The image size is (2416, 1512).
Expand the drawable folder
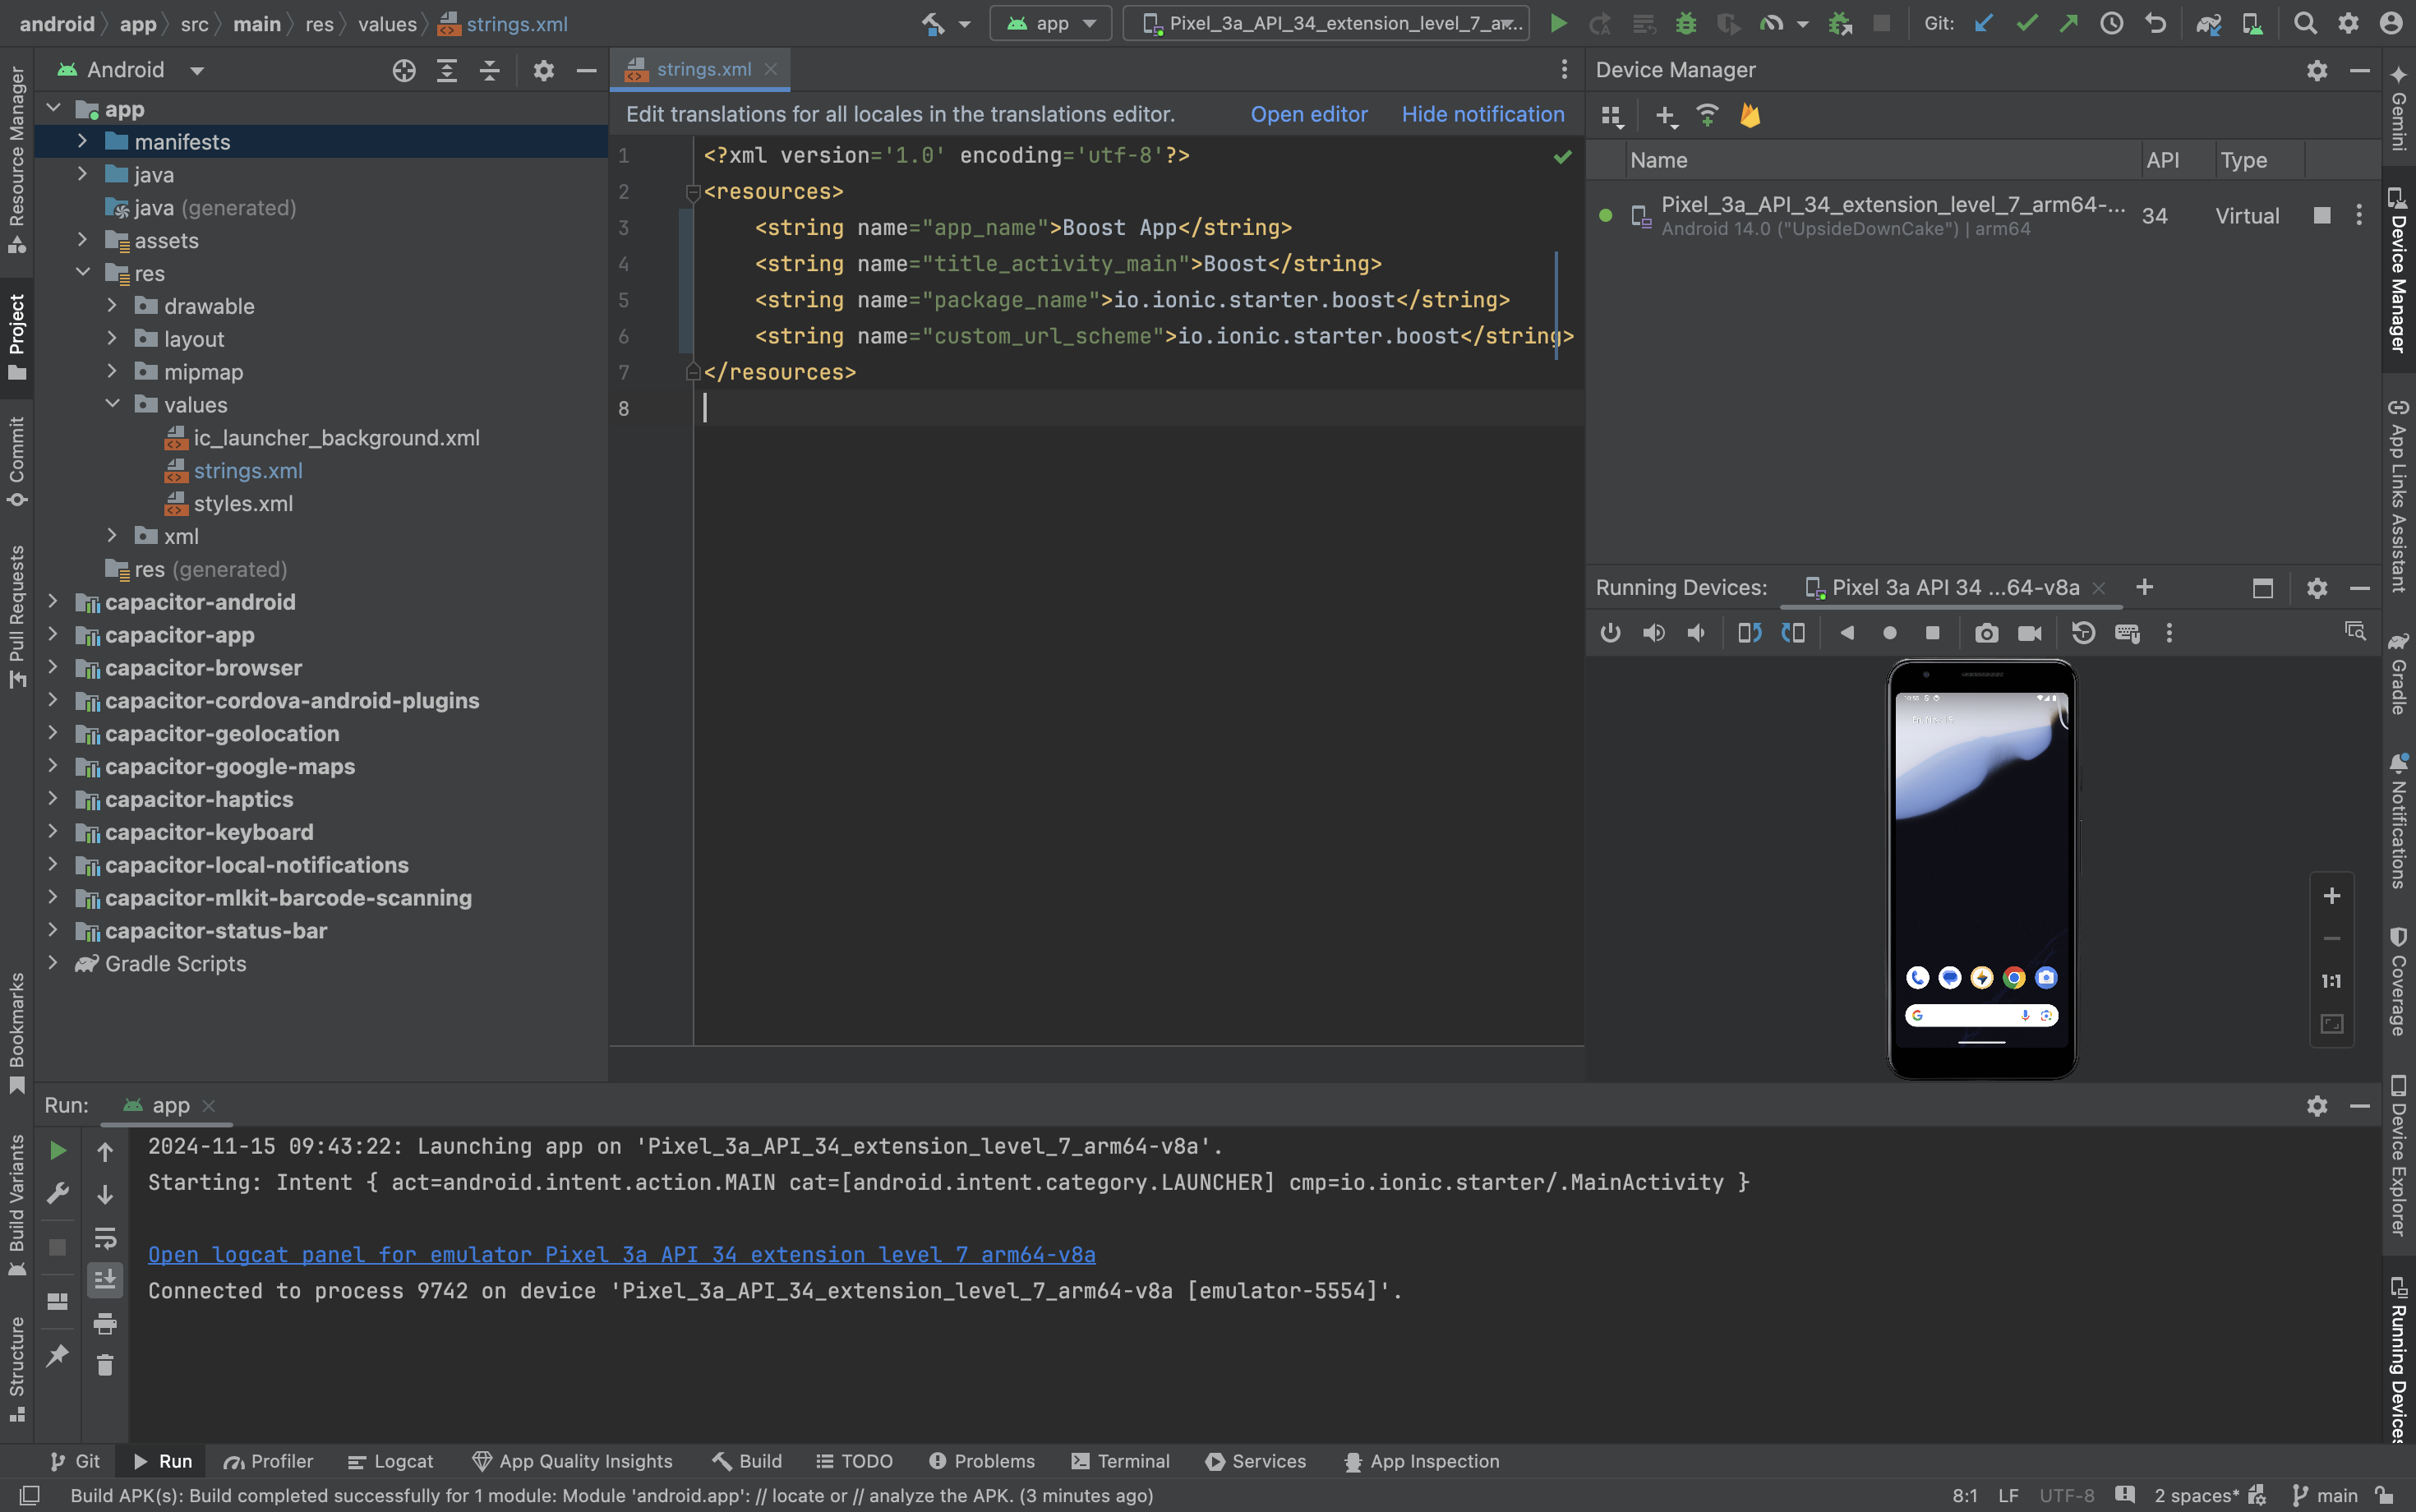(112, 306)
